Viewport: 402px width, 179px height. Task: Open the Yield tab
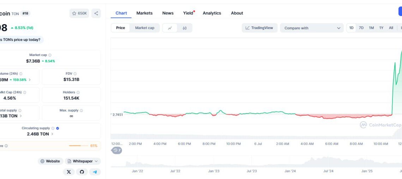[189, 13]
